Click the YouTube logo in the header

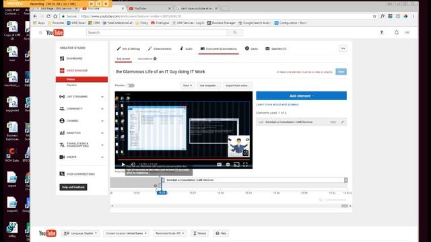[x=55, y=33]
